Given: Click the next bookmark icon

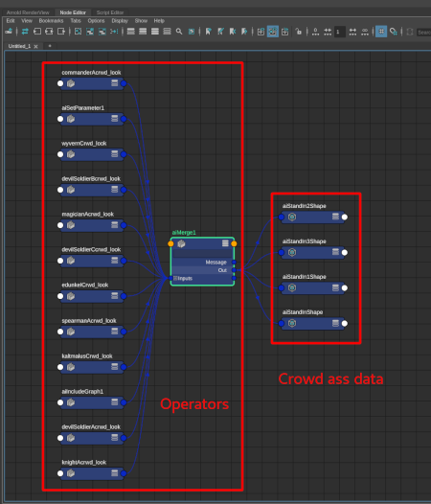Looking at the screenshot, I should coord(244,32).
